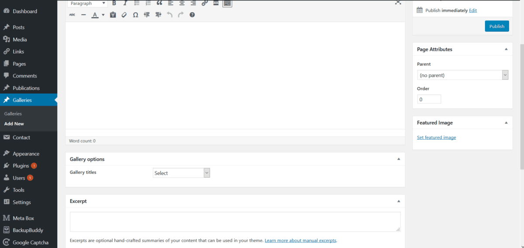
Task: Open the text color picker arrow
Action: click(103, 15)
